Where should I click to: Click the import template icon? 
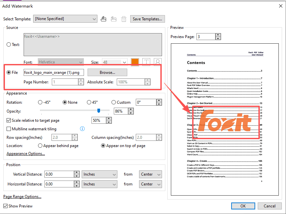click(x=103, y=19)
